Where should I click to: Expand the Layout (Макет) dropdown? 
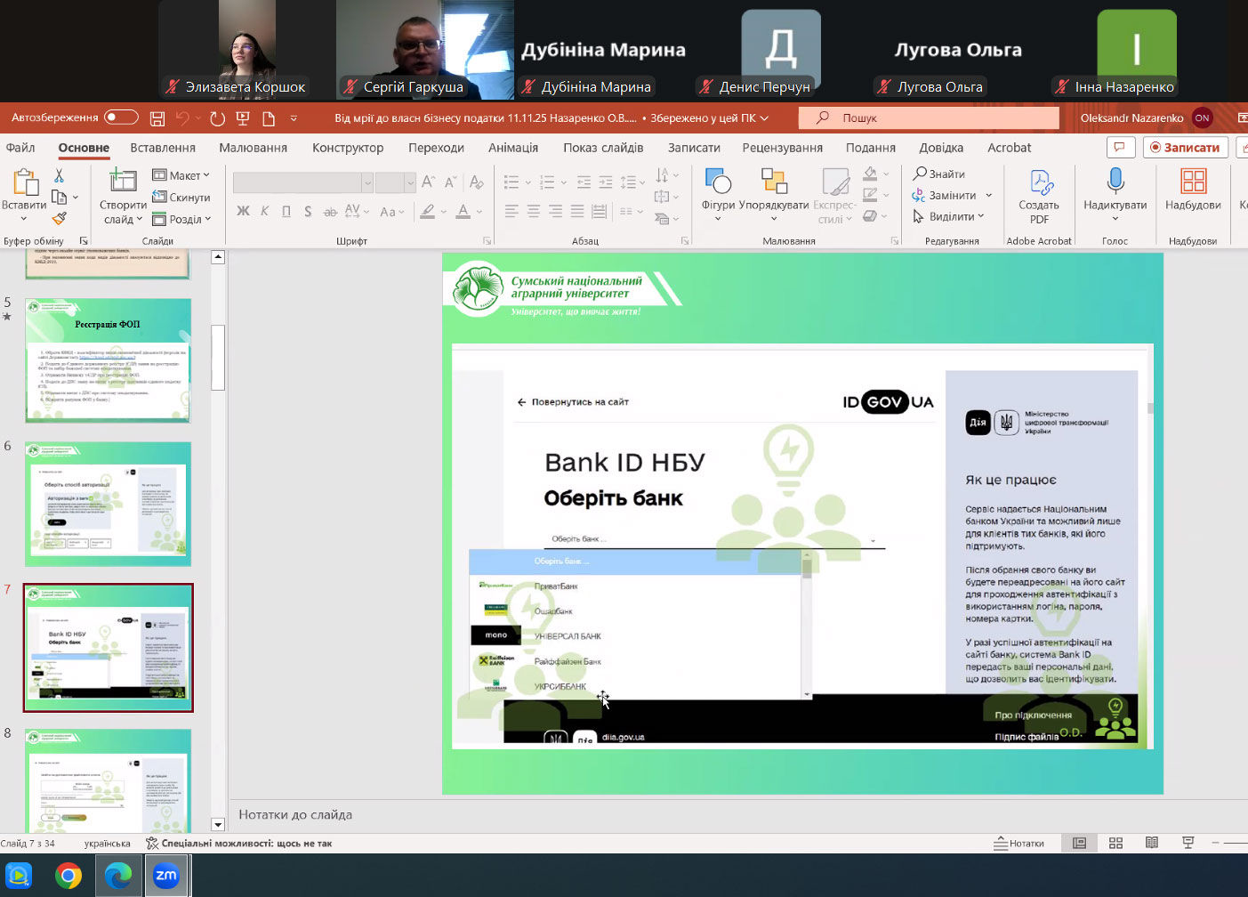tap(181, 175)
